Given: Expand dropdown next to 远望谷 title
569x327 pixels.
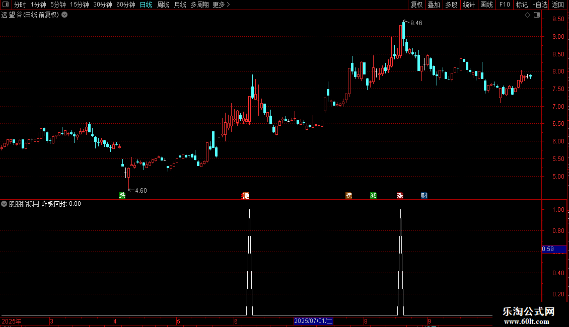Looking at the screenshot, I should 64,15.
